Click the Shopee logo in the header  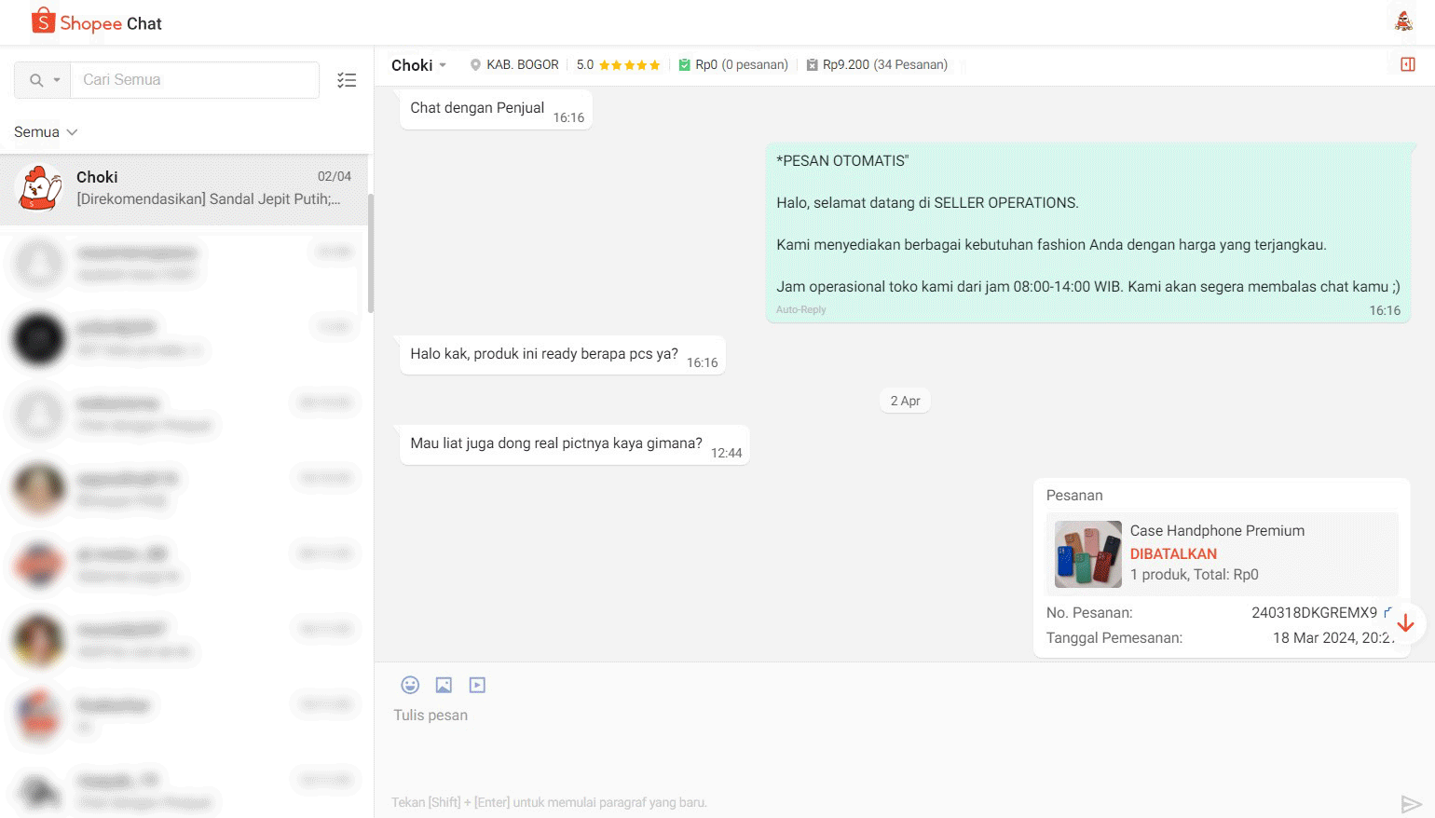[43, 20]
